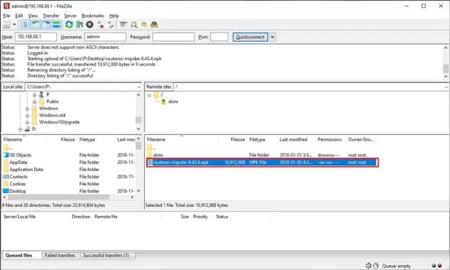
Task: Select the skins folder in the remote tree
Action: [x=173, y=102]
